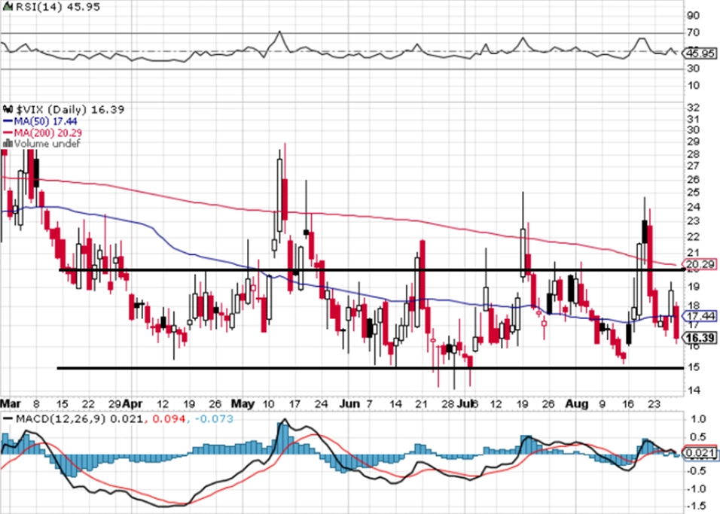Screen dimensions: 720x514
Task: Click the candlestick icon beside $VIX
Action: (x=8, y=109)
